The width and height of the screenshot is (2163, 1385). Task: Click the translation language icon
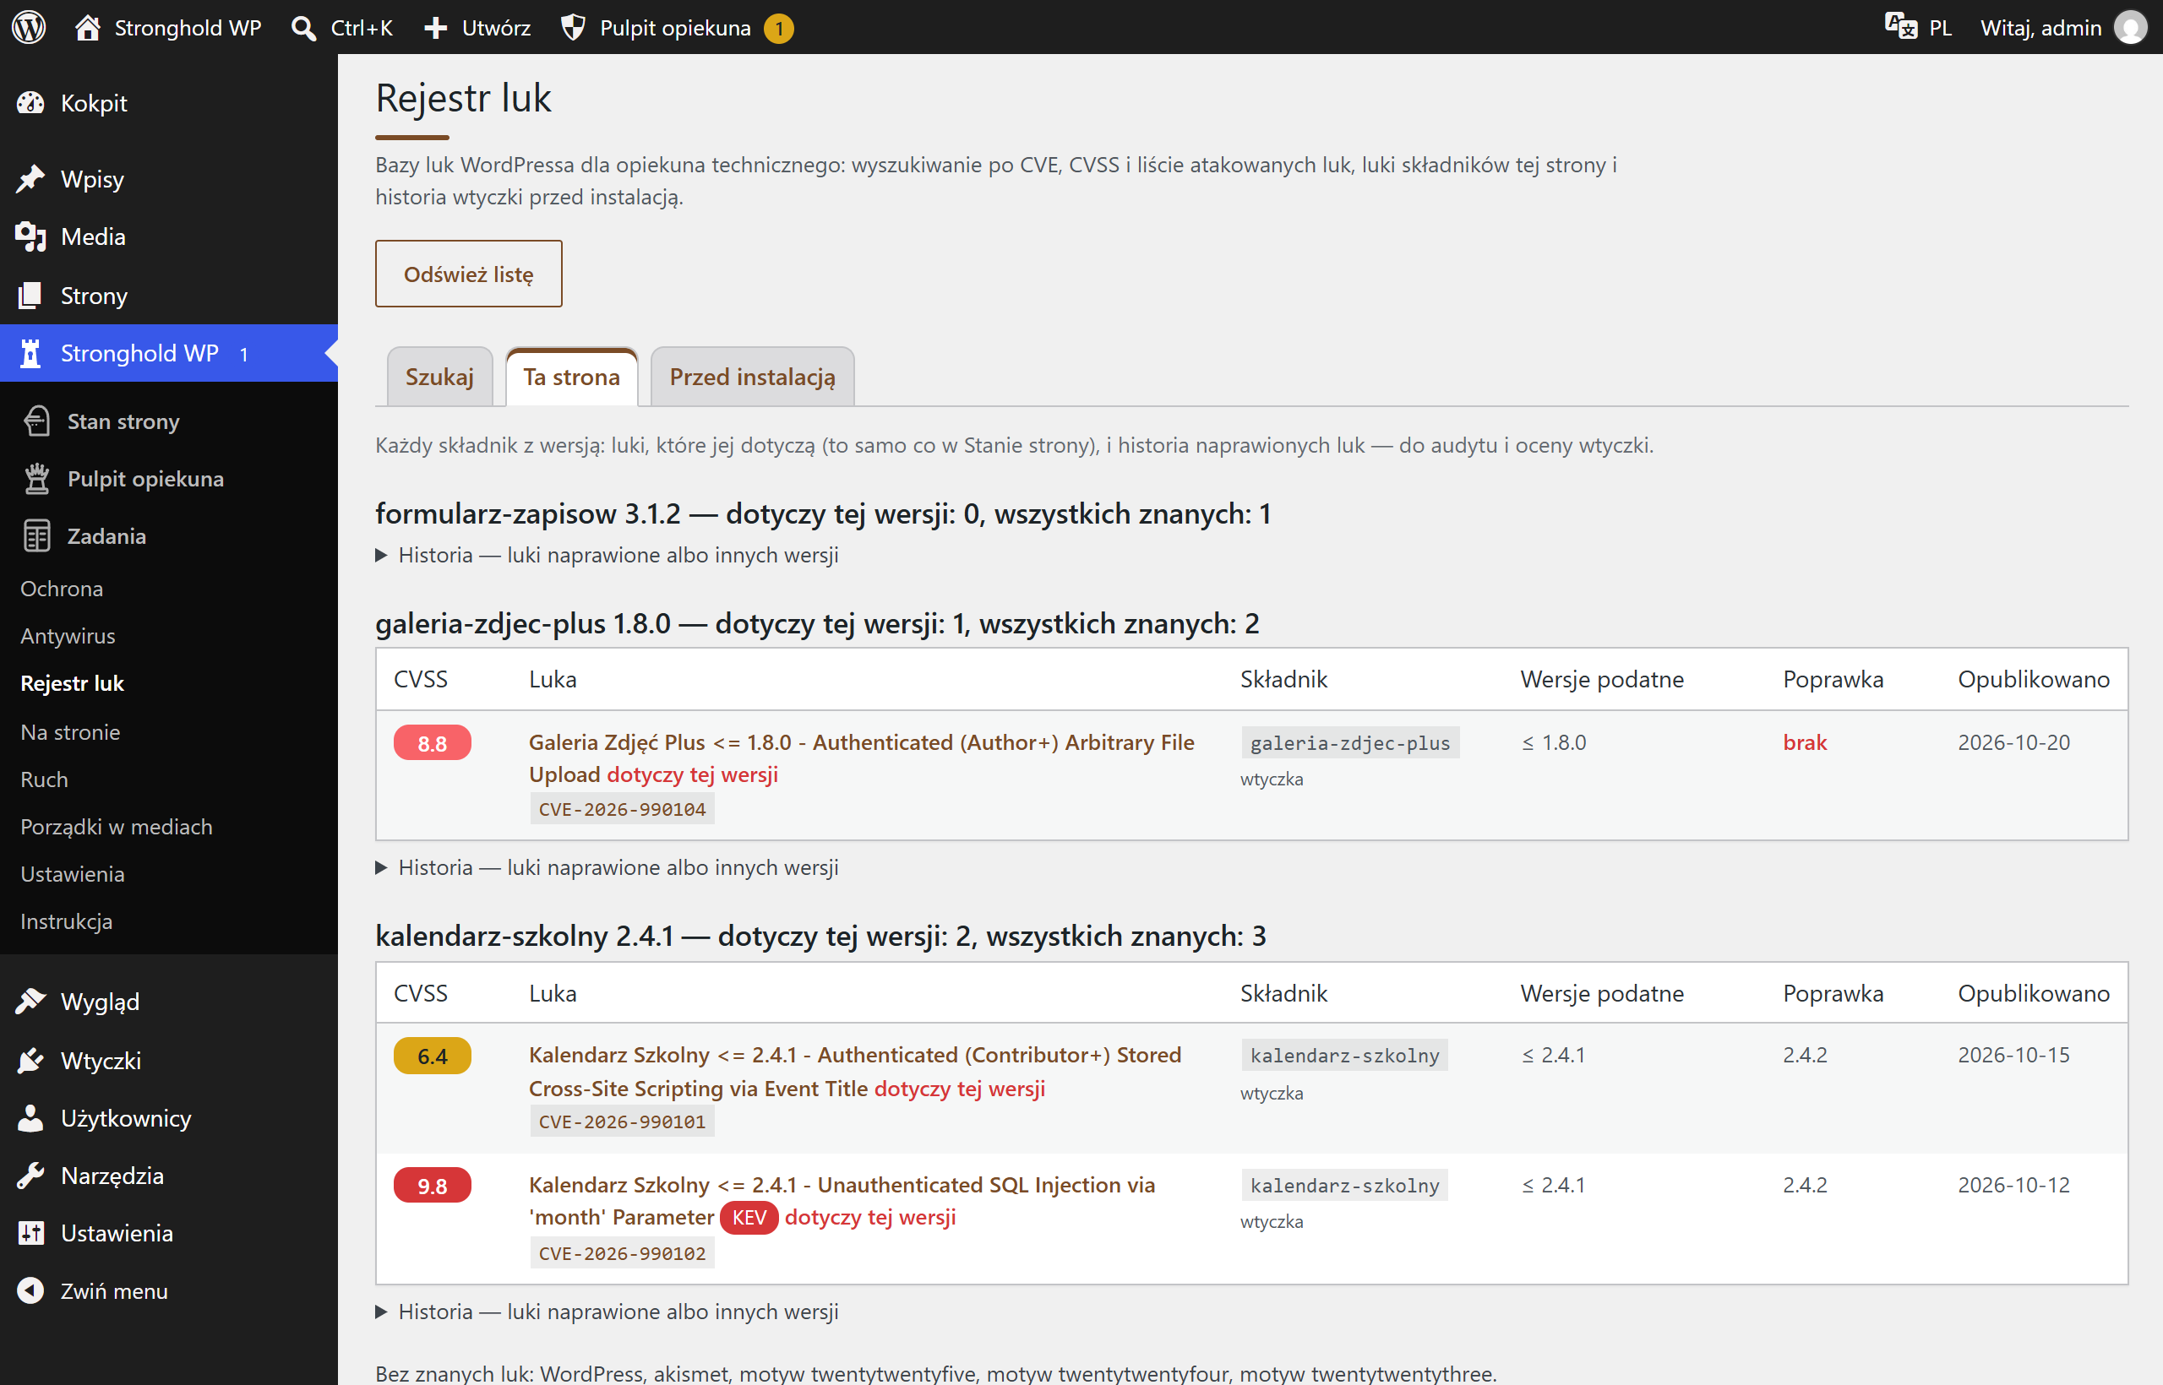[1900, 27]
